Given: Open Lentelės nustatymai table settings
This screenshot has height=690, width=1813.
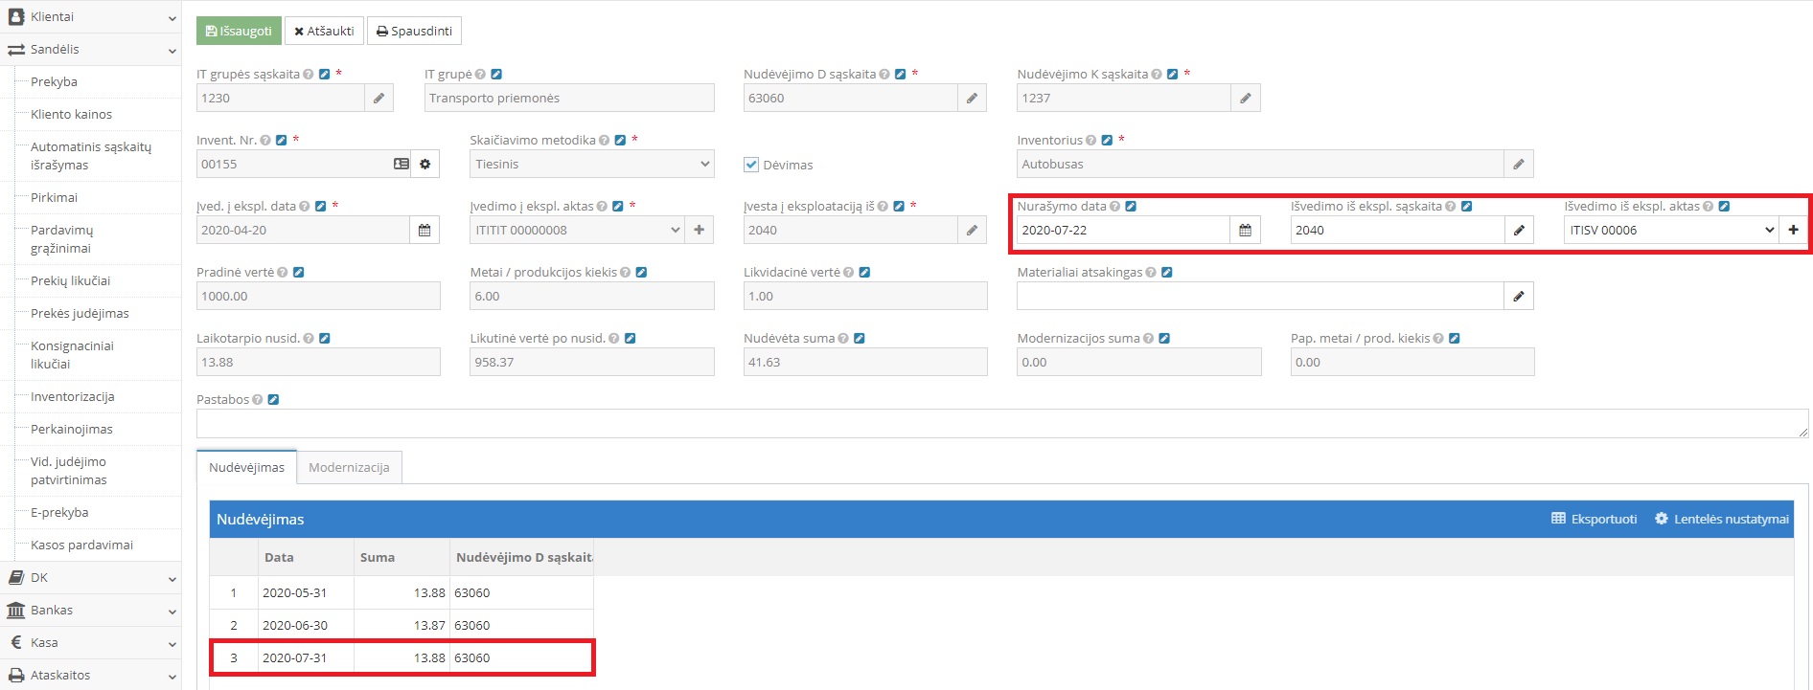Looking at the screenshot, I should pos(1721,520).
